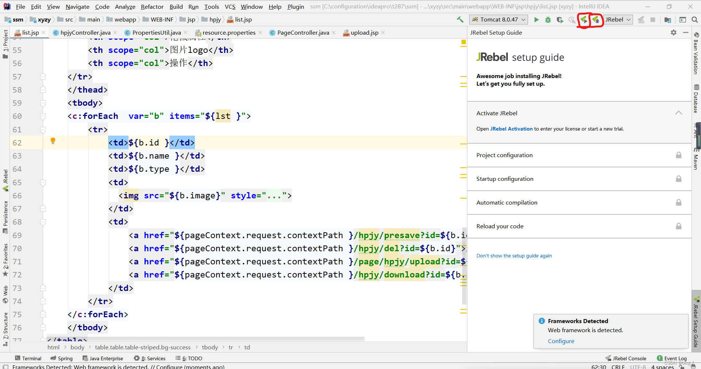This screenshot has height=369, width=701.
Task: Click the JRebel Activation link
Action: coord(511,129)
